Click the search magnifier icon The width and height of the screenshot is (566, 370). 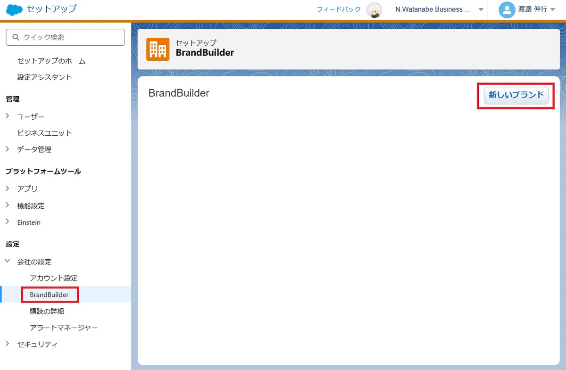pyautogui.click(x=16, y=37)
